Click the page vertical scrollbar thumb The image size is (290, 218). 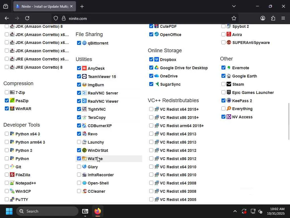[x=289, y=121]
